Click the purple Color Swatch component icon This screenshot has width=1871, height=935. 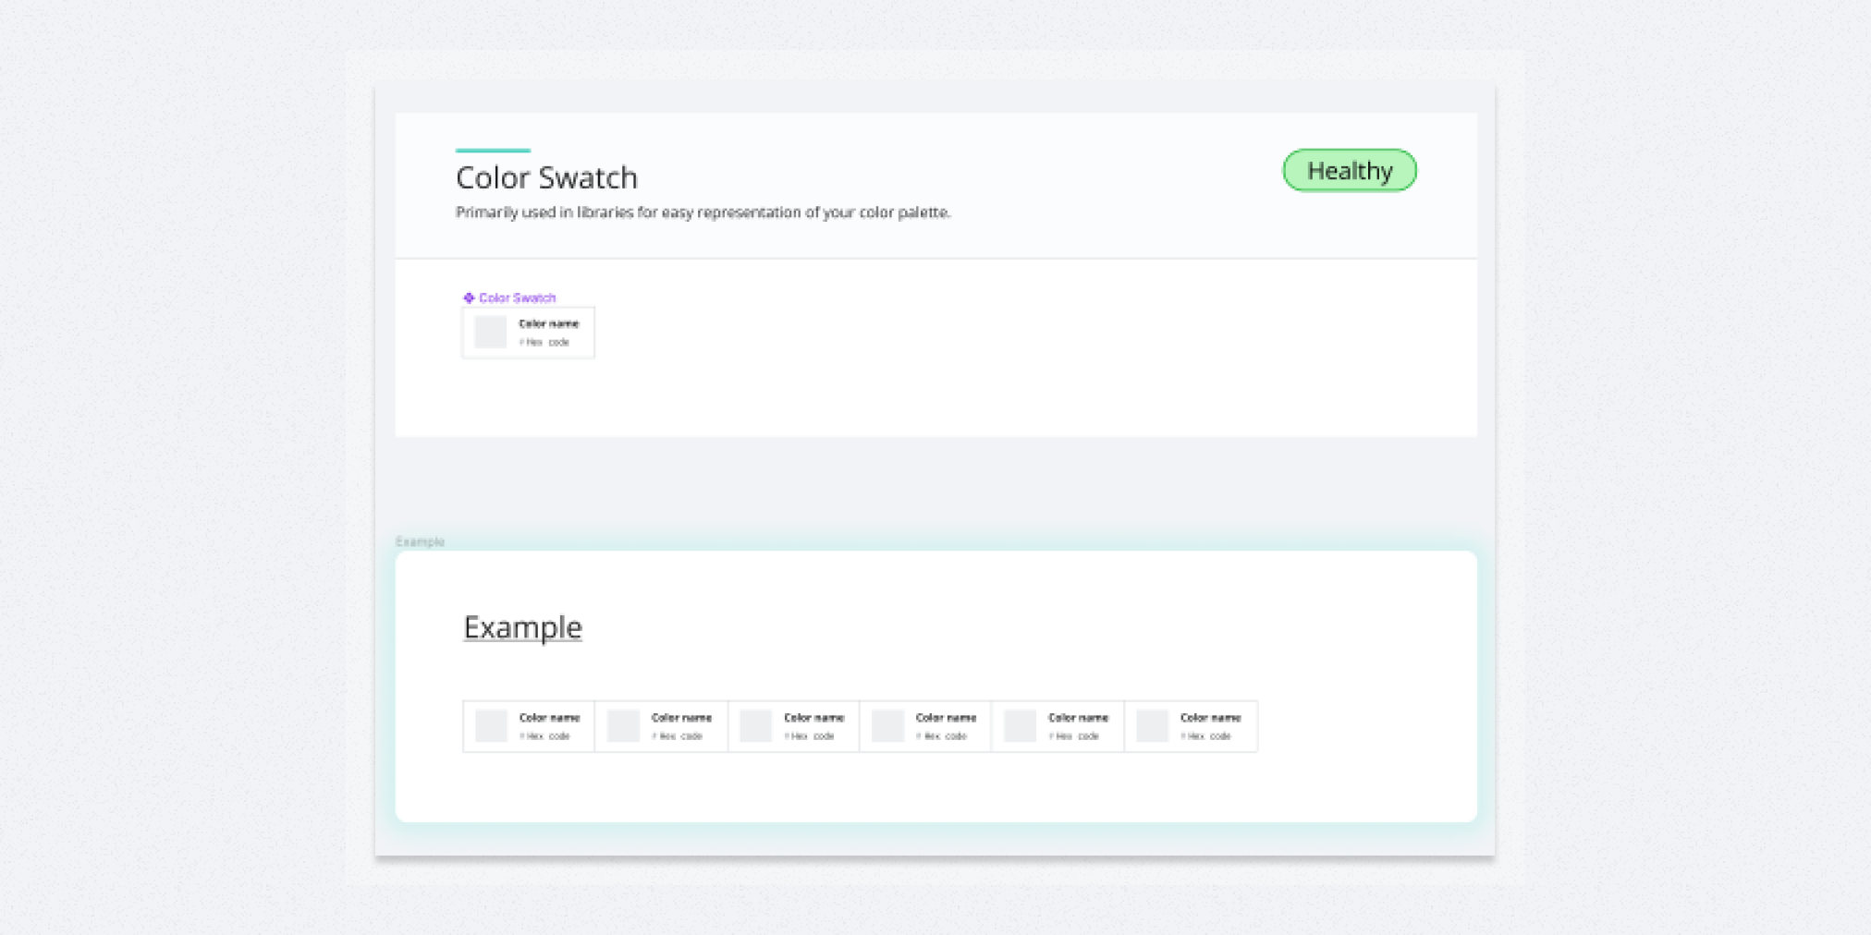471,297
